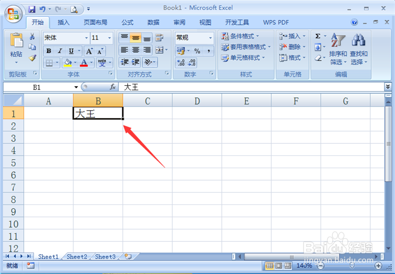The height and width of the screenshot is (274, 395).
Task: Expand the formula bar chevron
Action: click(x=388, y=87)
